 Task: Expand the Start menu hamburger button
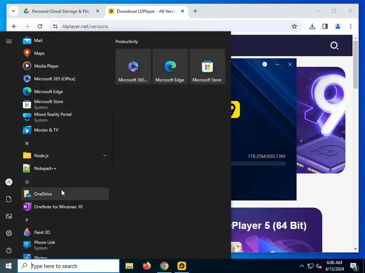point(9,41)
